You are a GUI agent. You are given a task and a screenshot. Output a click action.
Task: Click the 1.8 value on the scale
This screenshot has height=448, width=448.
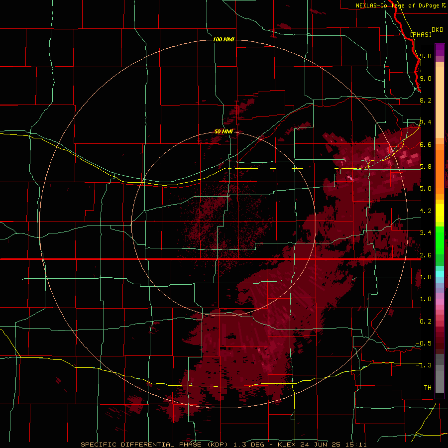[x=426, y=277]
